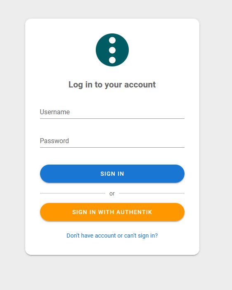Viewport: 232px width, 290px height.
Task: Click the underline beneath the Password field
Action: 112,147
